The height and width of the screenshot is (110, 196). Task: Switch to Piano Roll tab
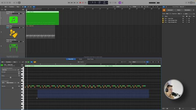coord(71,59)
